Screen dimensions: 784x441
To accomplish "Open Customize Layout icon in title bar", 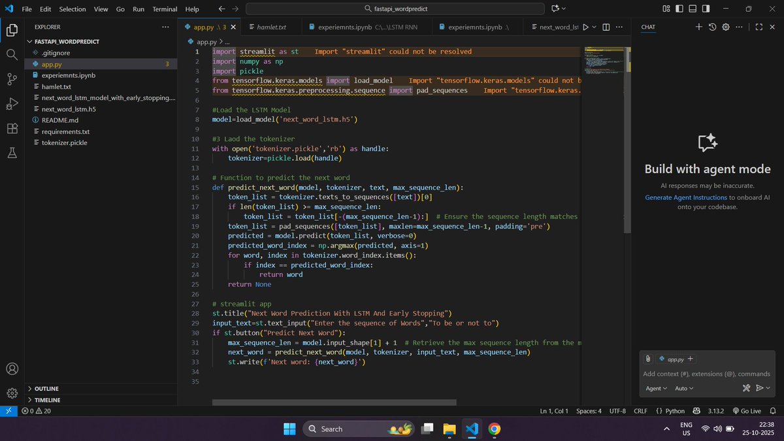I will tap(666, 9).
